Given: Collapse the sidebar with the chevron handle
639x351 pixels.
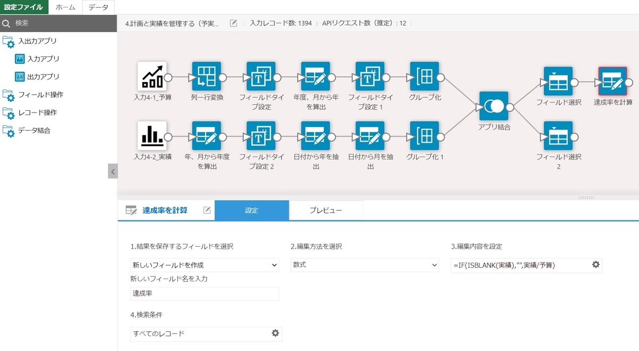Looking at the screenshot, I should pos(113,171).
